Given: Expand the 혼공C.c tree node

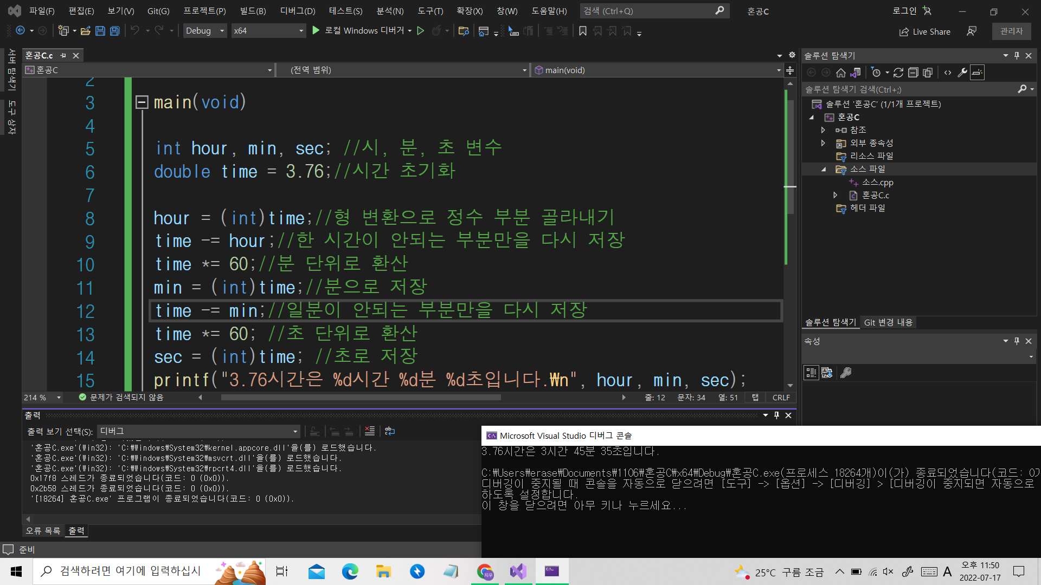Looking at the screenshot, I should point(836,195).
